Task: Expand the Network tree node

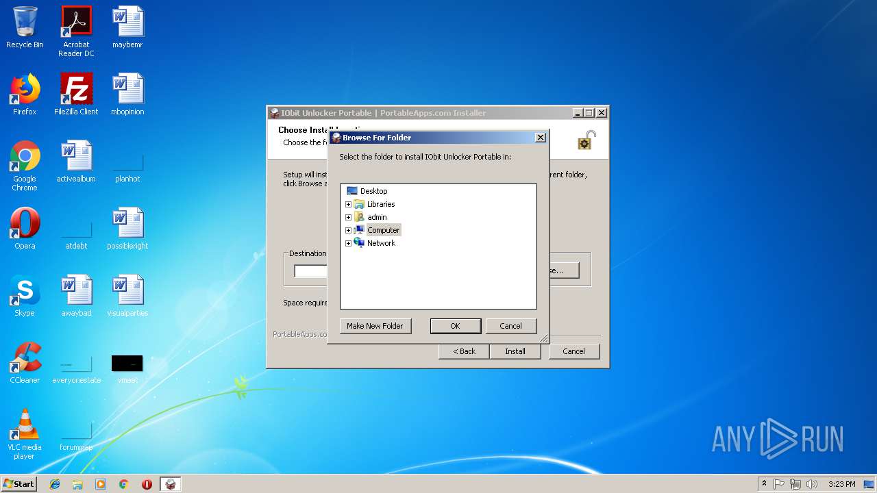Action: [x=348, y=243]
